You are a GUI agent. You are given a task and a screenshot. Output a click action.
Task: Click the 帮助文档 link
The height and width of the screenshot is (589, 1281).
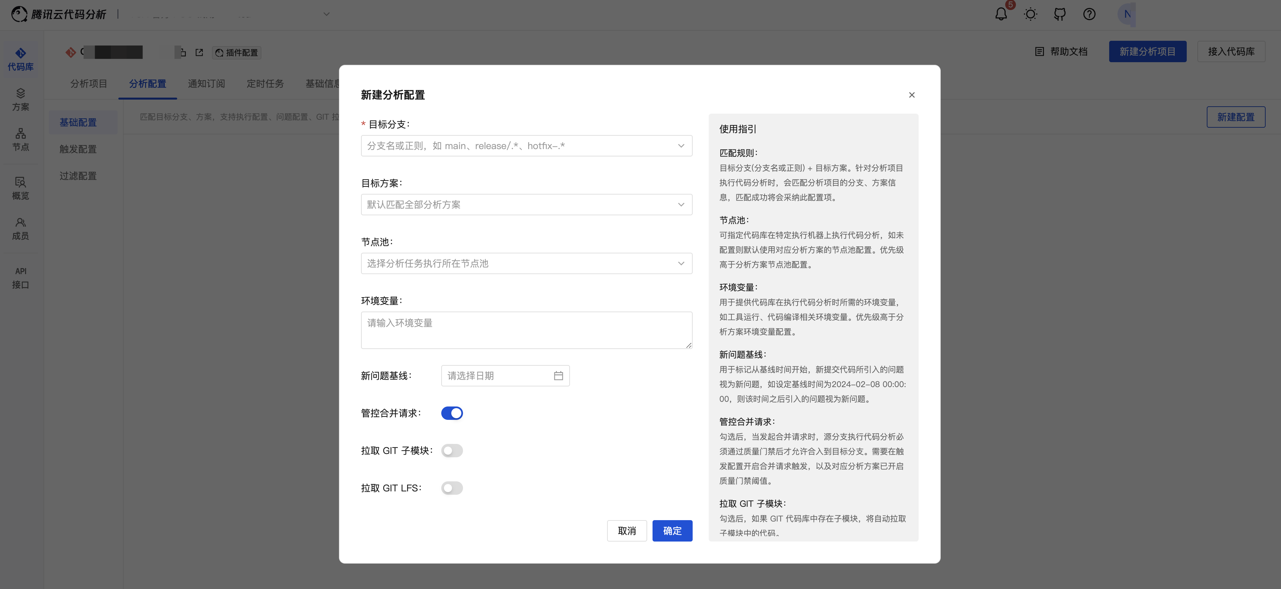pyautogui.click(x=1061, y=51)
